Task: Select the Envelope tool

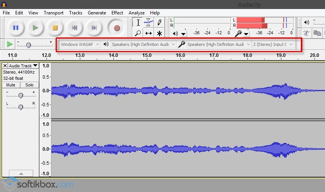Action: click(x=148, y=23)
